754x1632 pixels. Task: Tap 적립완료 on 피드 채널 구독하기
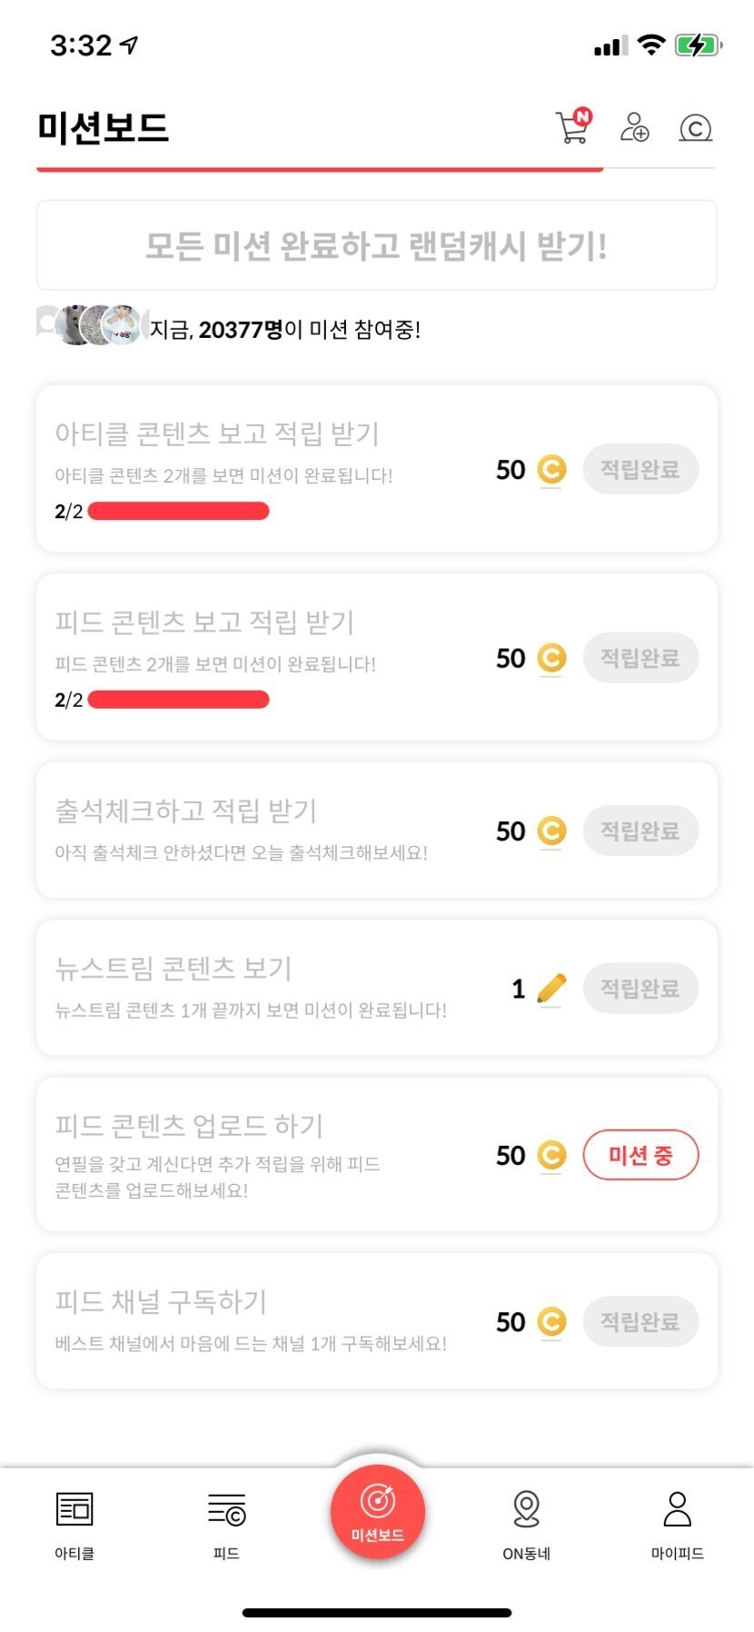pyautogui.click(x=640, y=1321)
